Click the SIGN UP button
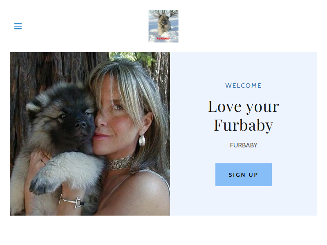The height and width of the screenshot is (245, 327). [x=243, y=175]
